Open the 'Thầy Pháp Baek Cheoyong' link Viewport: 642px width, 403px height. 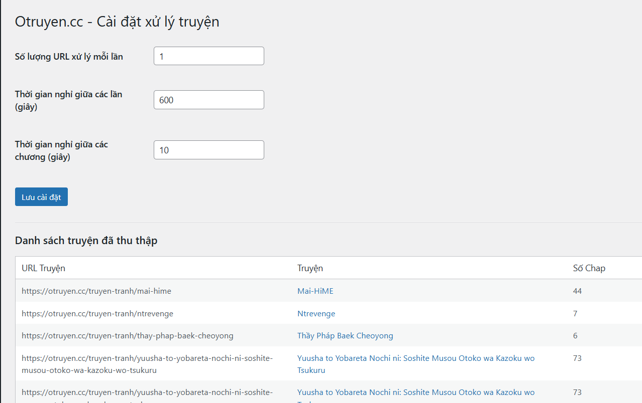345,335
